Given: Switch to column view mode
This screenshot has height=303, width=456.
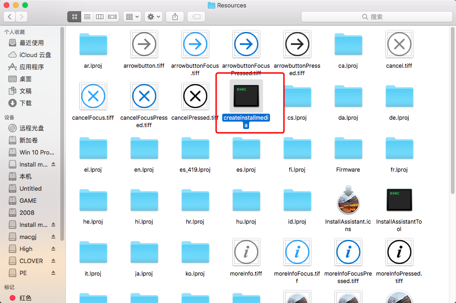Looking at the screenshot, I should coord(99,17).
